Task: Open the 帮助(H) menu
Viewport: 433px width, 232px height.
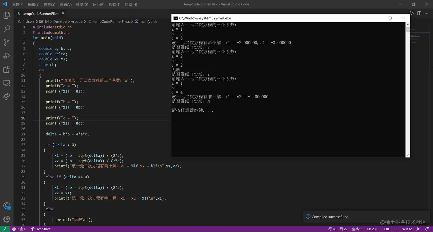Action: tap(131, 4)
